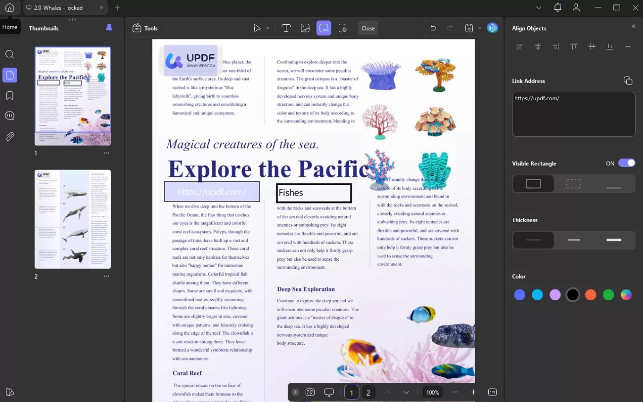Viewport: 643px width, 402px height.
Task: Select the dashed rectangle style
Action: pyautogui.click(x=573, y=183)
